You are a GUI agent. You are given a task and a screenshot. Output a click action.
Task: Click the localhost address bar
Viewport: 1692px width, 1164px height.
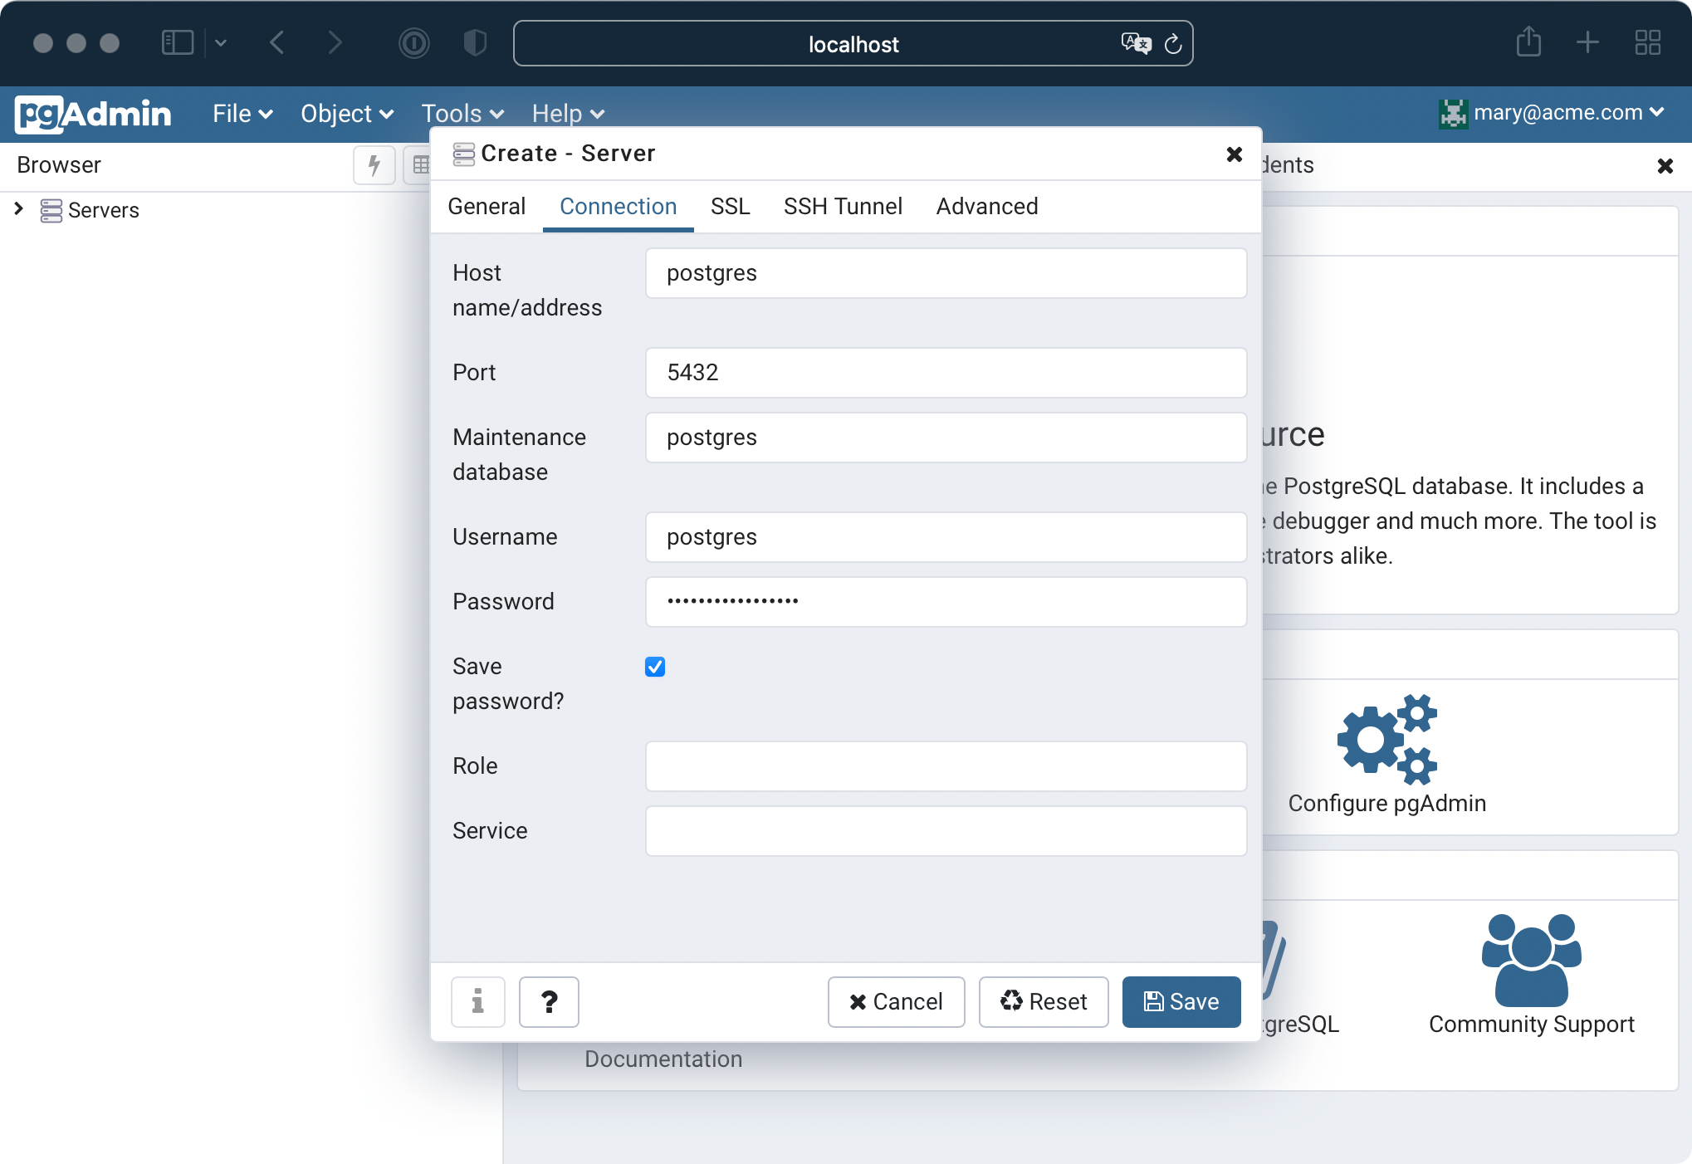(x=853, y=44)
